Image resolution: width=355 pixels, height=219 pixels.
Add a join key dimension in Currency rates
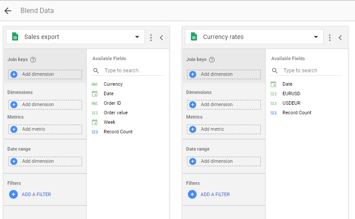tap(224, 74)
